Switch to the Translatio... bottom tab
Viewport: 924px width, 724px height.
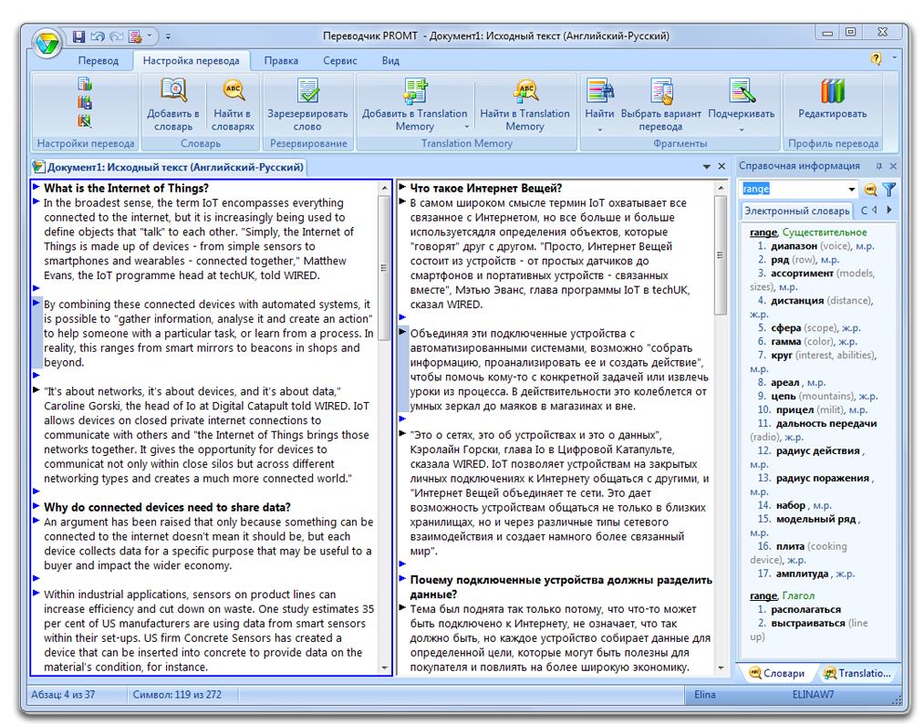[x=858, y=673]
